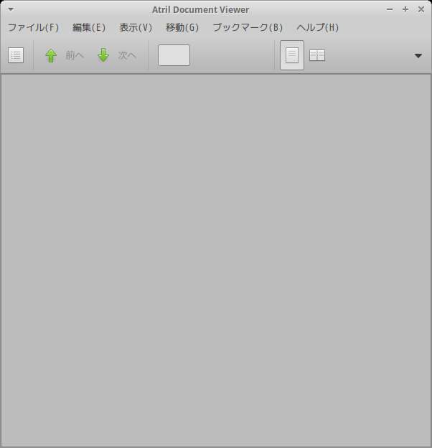Viewport: 432px width, 448px height.
Task: Click the green up arrow Previous icon
Action: coord(51,55)
